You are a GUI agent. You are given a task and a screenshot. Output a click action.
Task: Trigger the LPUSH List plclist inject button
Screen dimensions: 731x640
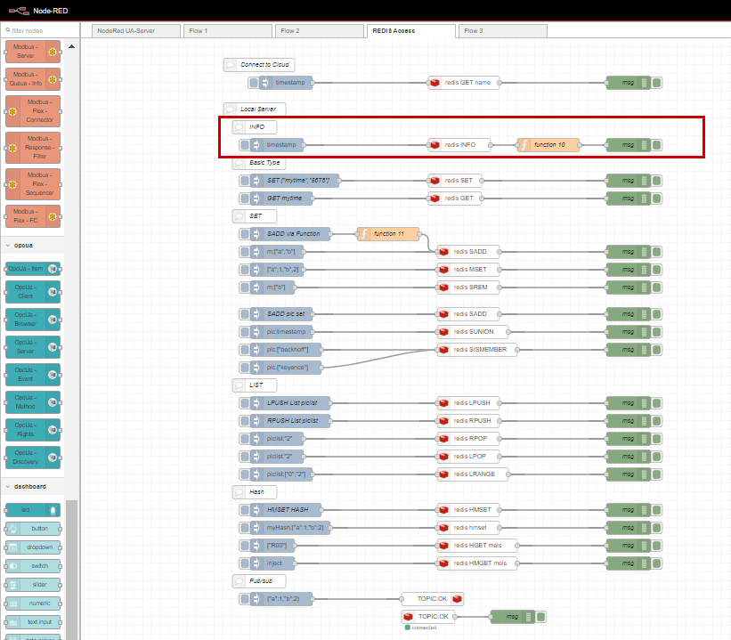pyautogui.click(x=244, y=402)
